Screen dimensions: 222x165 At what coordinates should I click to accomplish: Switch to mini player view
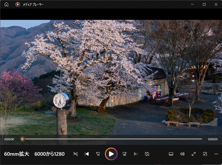205,154
